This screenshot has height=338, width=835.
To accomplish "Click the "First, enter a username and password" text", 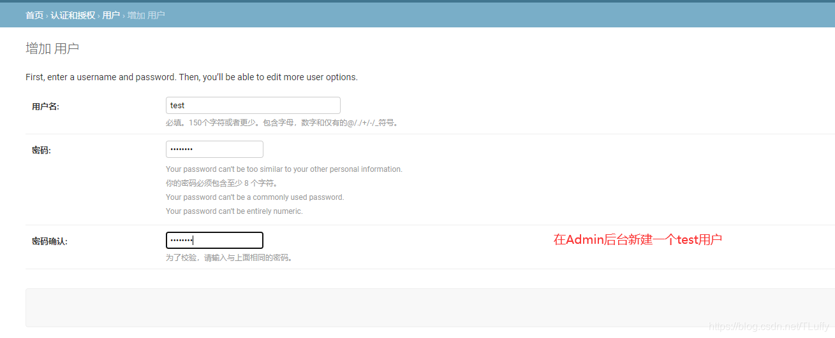I will click(191, 77).
